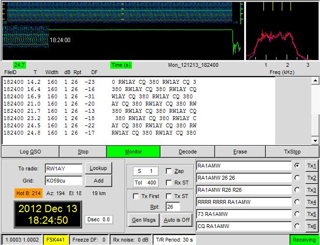Click the RRRR RRRR RA1AMW message field
Screen dimensions: 320x245
click(244, 202)
